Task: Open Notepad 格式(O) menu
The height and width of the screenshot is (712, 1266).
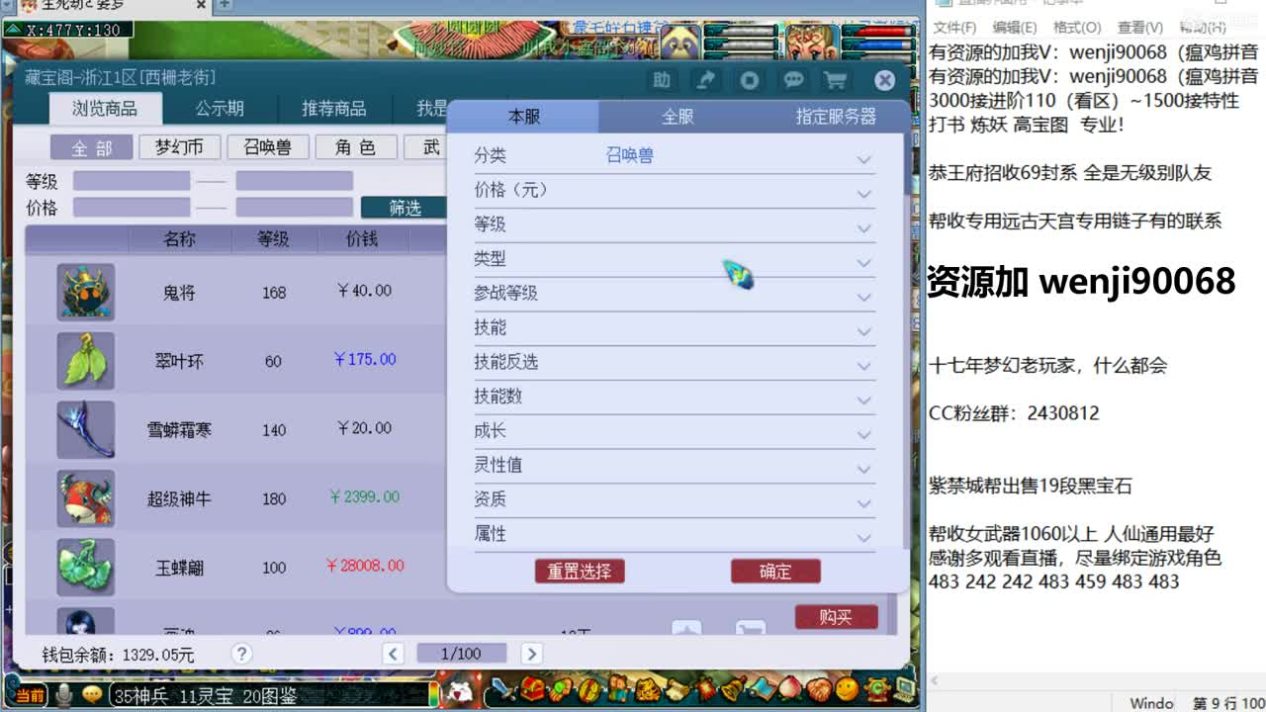Action: (x=1077, y=27)
